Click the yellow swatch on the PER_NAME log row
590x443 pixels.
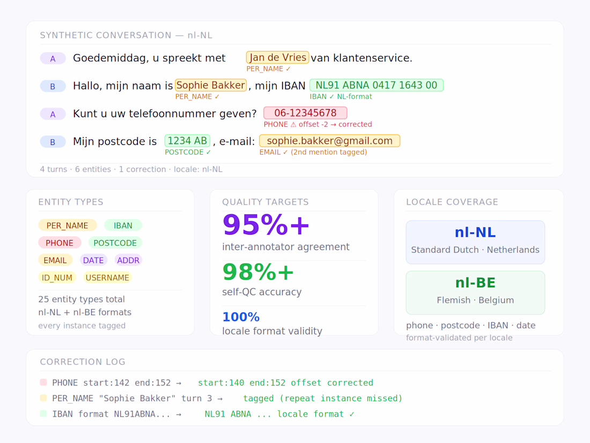[x=43, y=398]
